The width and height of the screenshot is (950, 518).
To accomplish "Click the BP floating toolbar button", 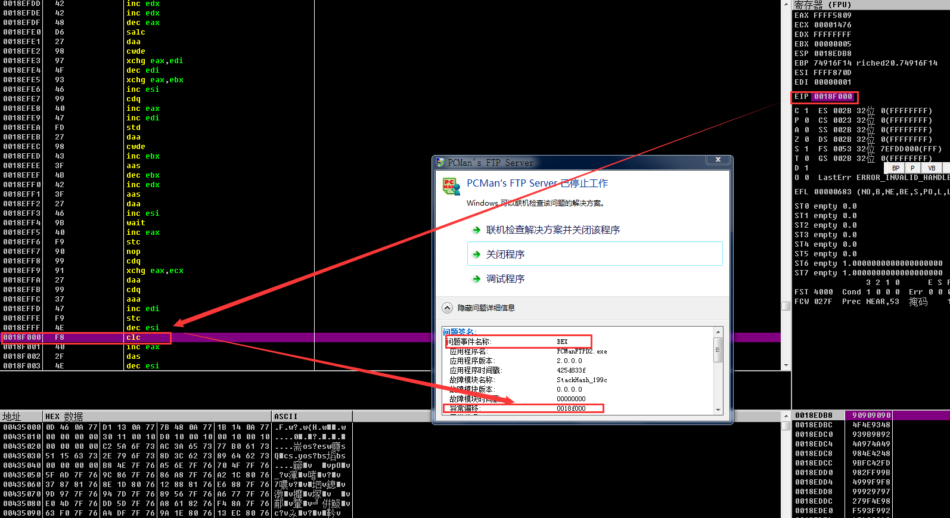I will (896, 168).
